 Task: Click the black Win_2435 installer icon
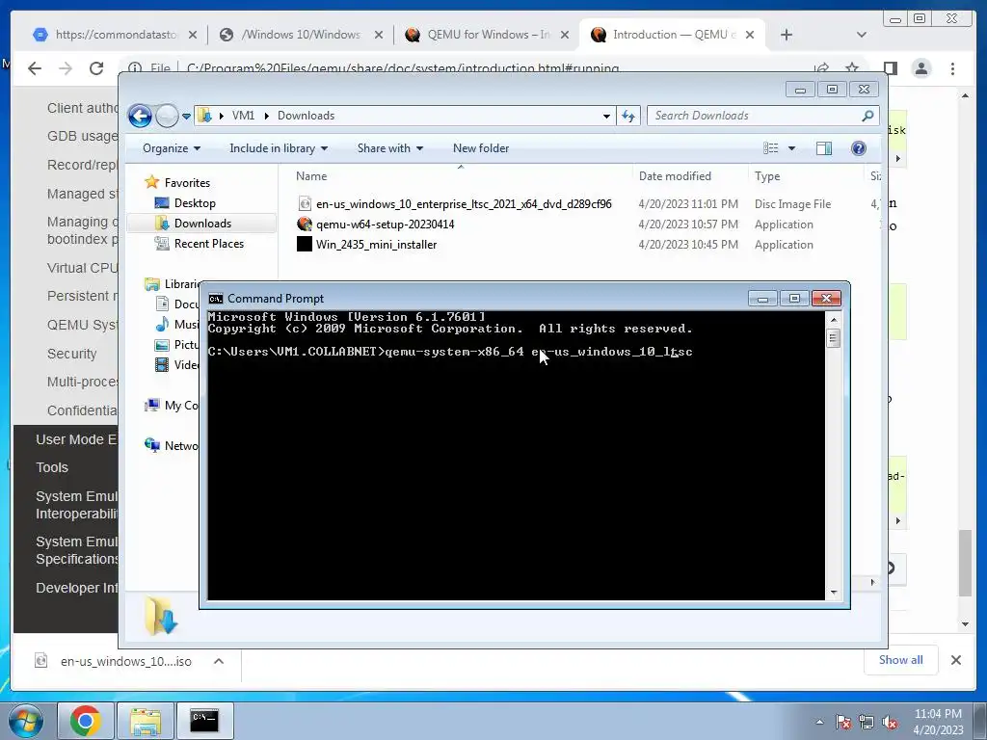(x=305, y=244)
